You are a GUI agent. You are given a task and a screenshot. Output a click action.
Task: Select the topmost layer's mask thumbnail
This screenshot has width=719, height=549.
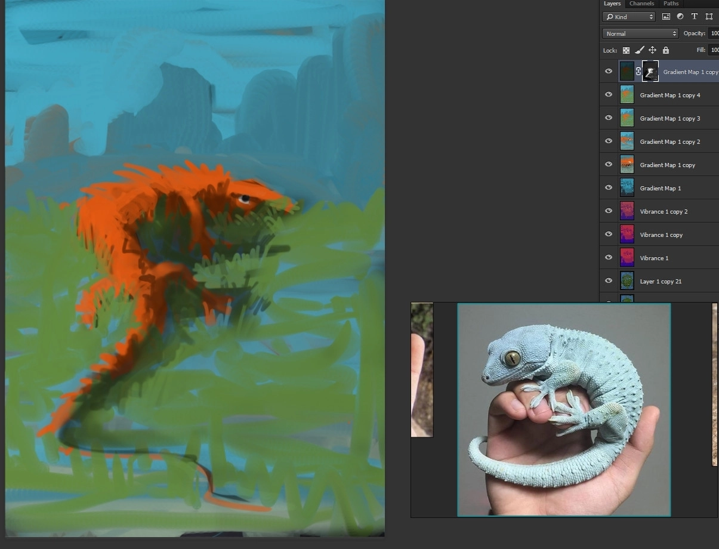point(650,72)
